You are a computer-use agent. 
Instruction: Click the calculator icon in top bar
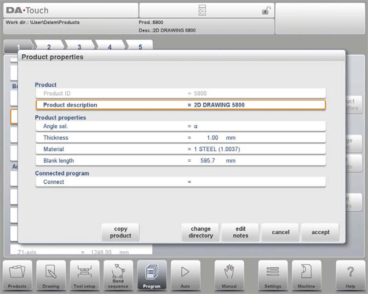(x=202, y=11)
